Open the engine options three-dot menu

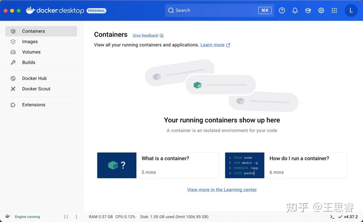pyautogui.click(x=76, y=217)
